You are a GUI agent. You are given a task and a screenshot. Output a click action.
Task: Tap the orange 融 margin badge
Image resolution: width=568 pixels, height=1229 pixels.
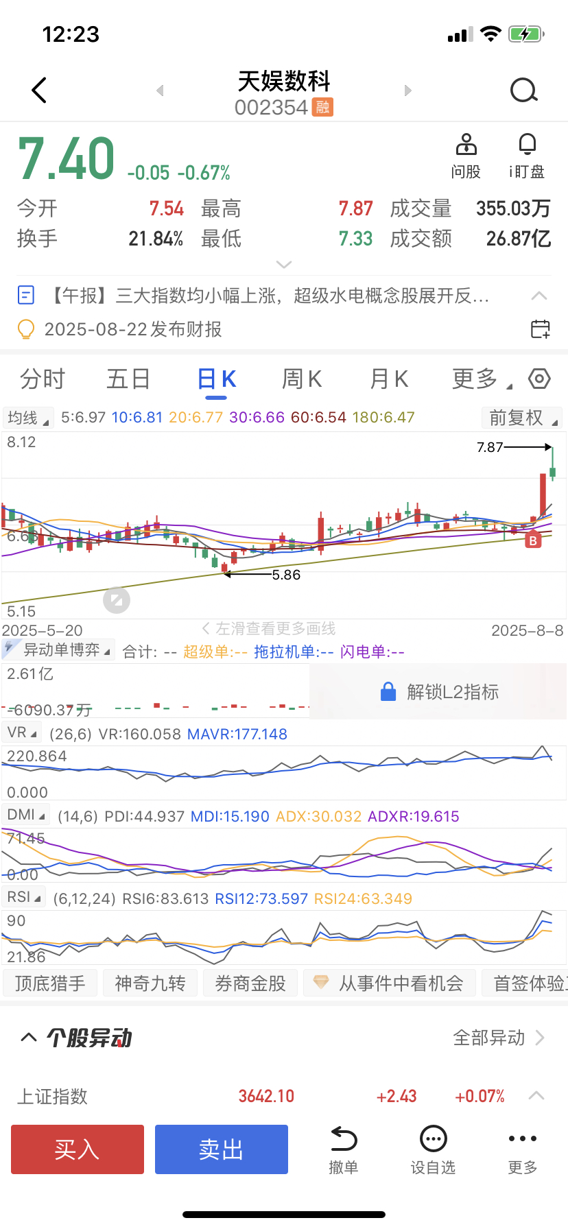322,107
